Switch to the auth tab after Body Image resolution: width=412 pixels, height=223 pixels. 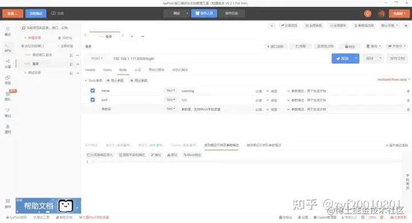(x=138, y=70)
